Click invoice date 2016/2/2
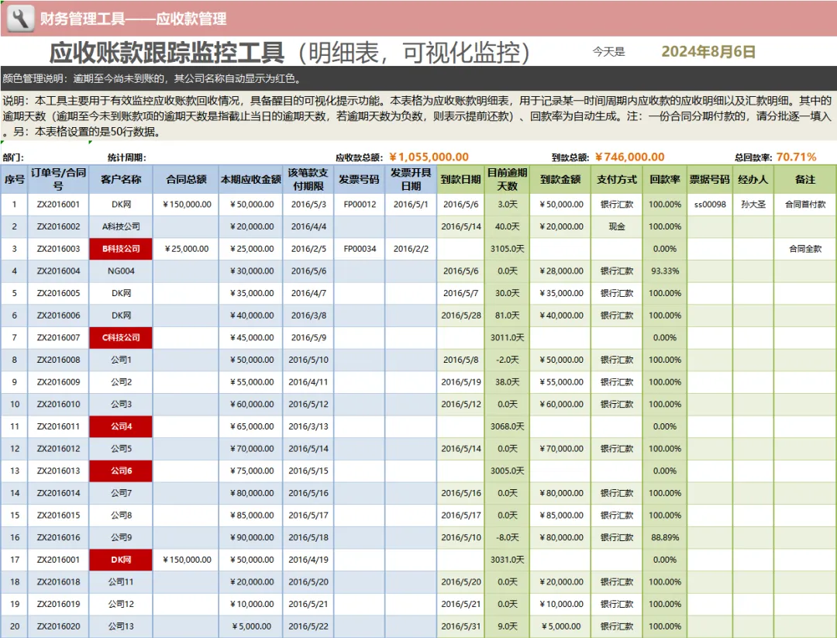The height and width of the screenshot is (638, 837). coord(411,249)
